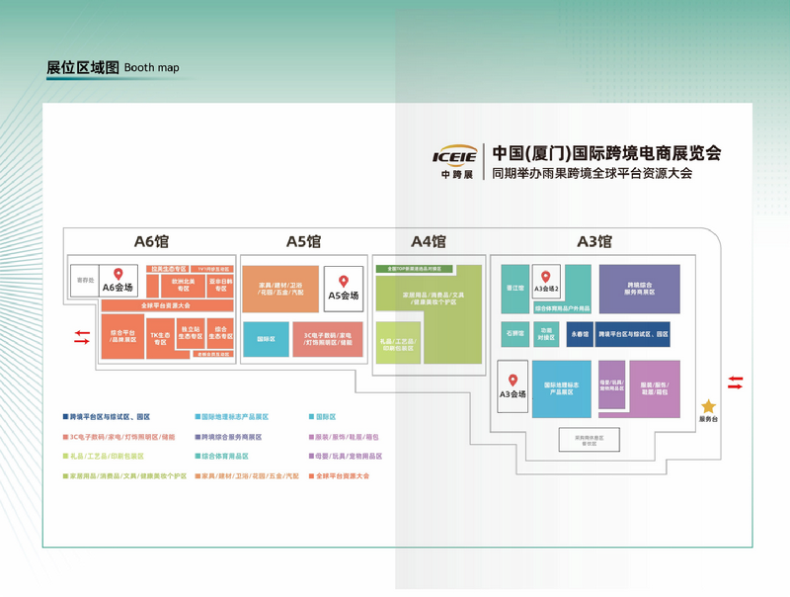
Task: Click the 综合体育用品户外用品 block
Action: [562, 308]
